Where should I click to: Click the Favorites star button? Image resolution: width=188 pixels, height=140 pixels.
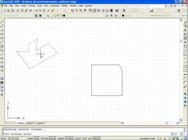tap(175, 6)
